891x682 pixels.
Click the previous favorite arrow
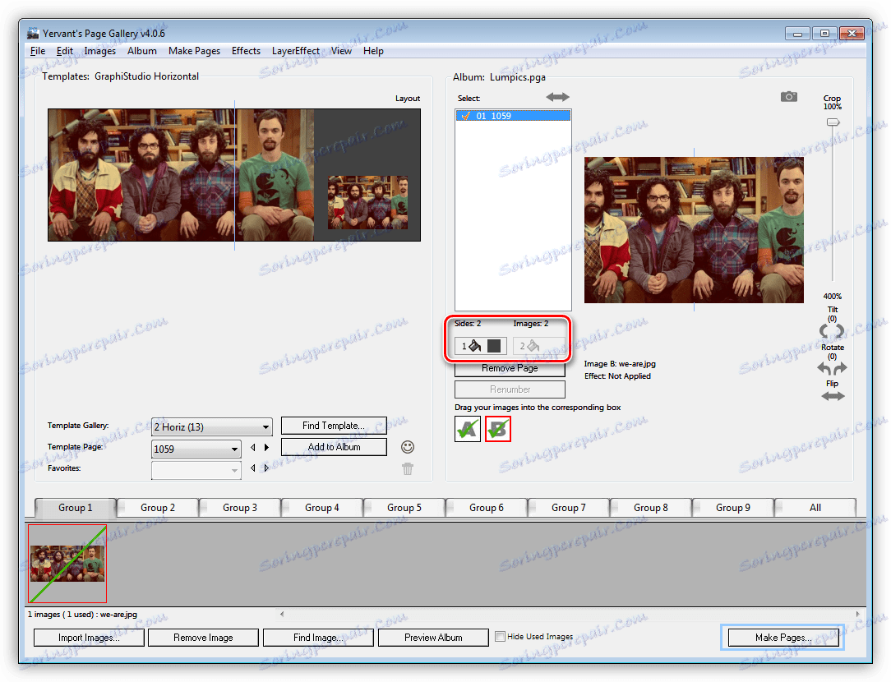pyautogui.click(x=253, y=468)
